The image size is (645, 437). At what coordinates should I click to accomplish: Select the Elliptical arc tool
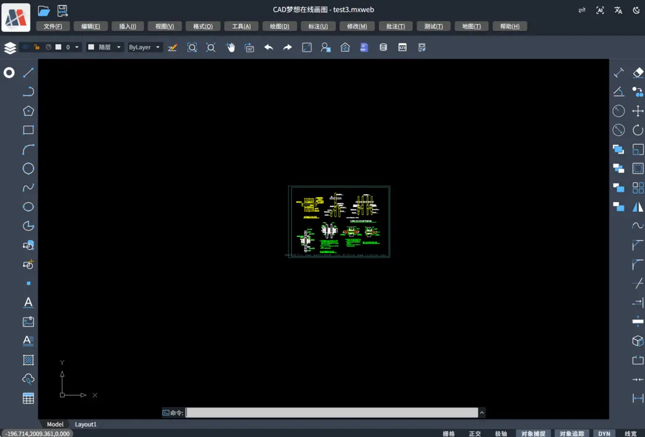pyautogui.click(x=28, y=226)
